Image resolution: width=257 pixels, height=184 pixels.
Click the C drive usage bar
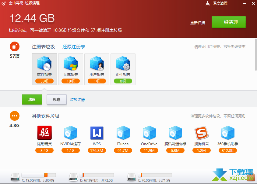(x=39, y=175)
